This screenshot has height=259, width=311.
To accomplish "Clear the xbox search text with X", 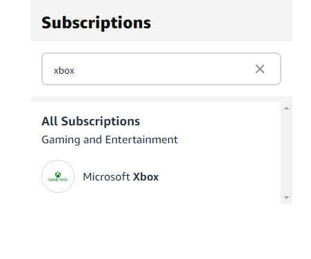I will pyautogui.click(x=260, y=69).
